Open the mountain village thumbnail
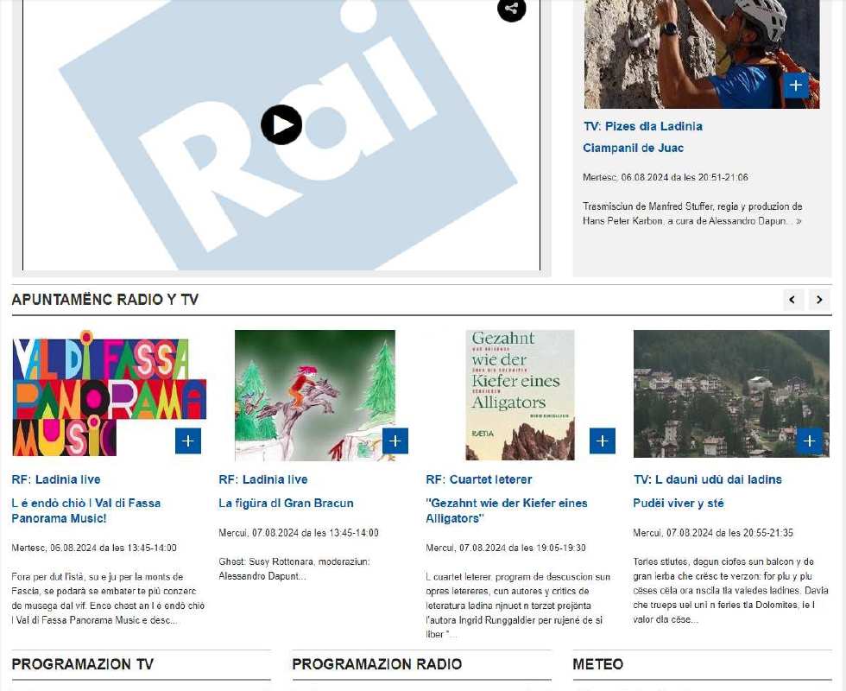The width and height of the screenshot is (846, 691). coord(731,394)
